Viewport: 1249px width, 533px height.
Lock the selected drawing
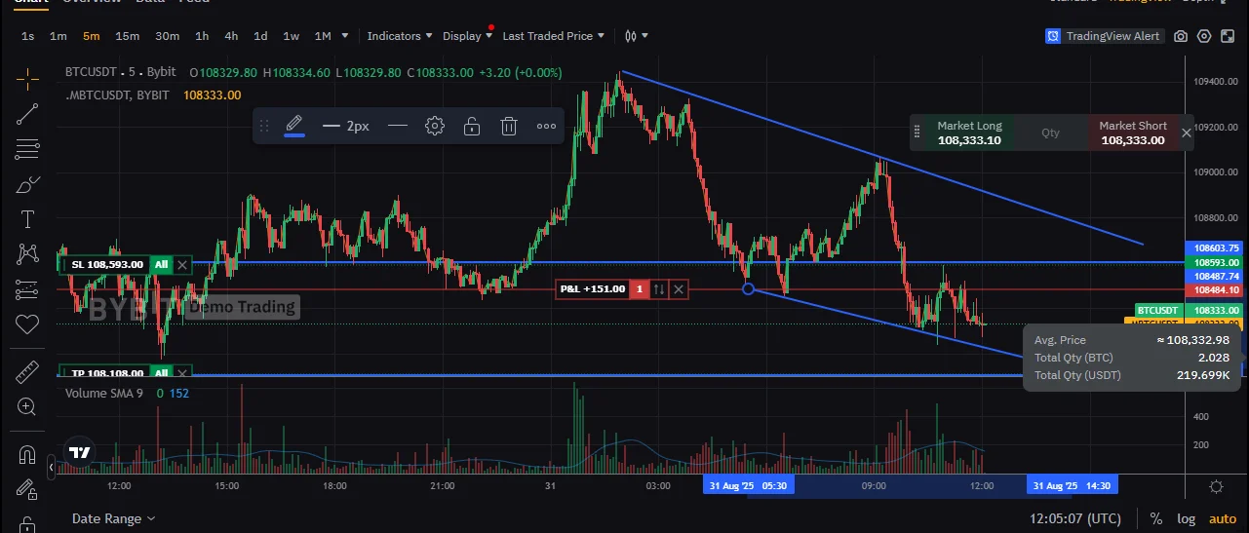(x=471, y=126)
